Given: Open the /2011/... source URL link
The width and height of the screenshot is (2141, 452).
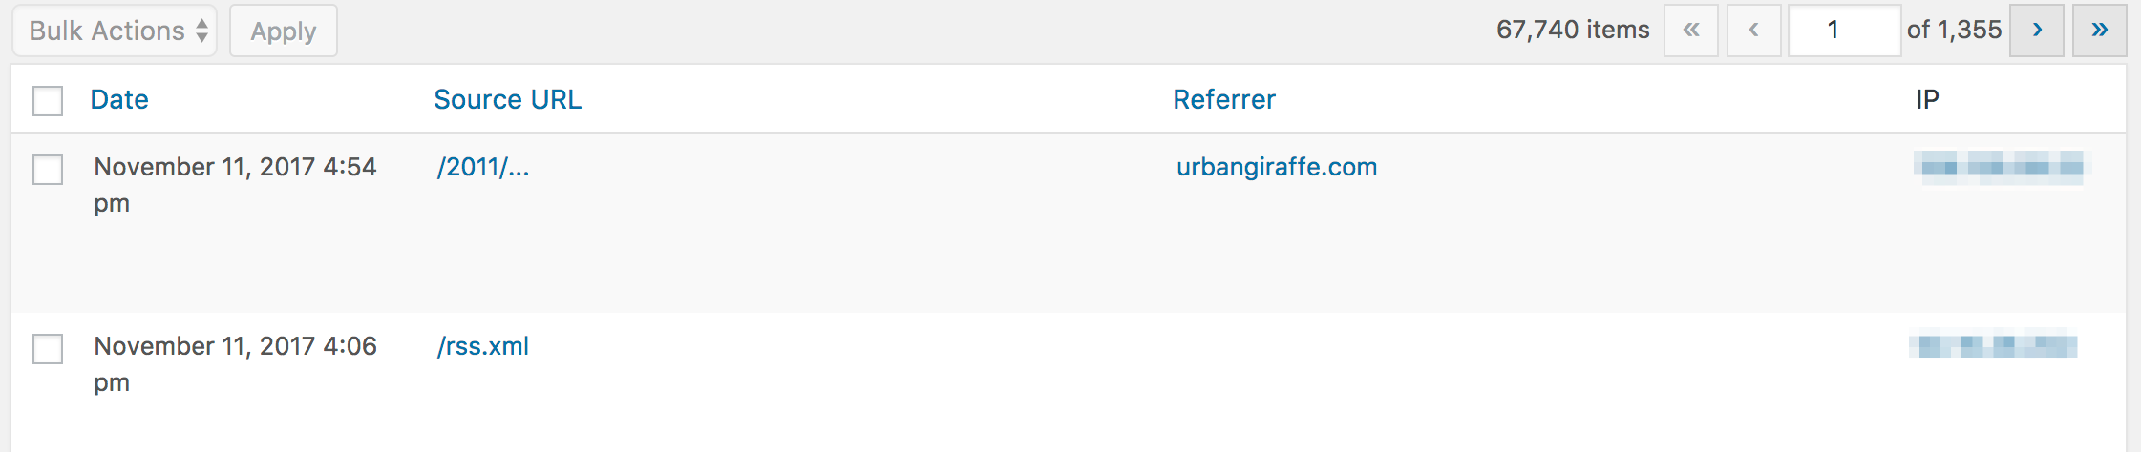Looking at the screenshot, I should [483, 167].
